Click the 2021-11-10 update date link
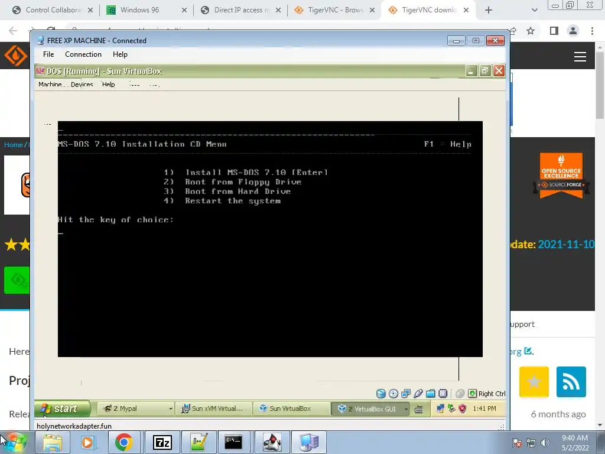The width and height of the screenshot is (605, 454). click(x=566, y=244)
